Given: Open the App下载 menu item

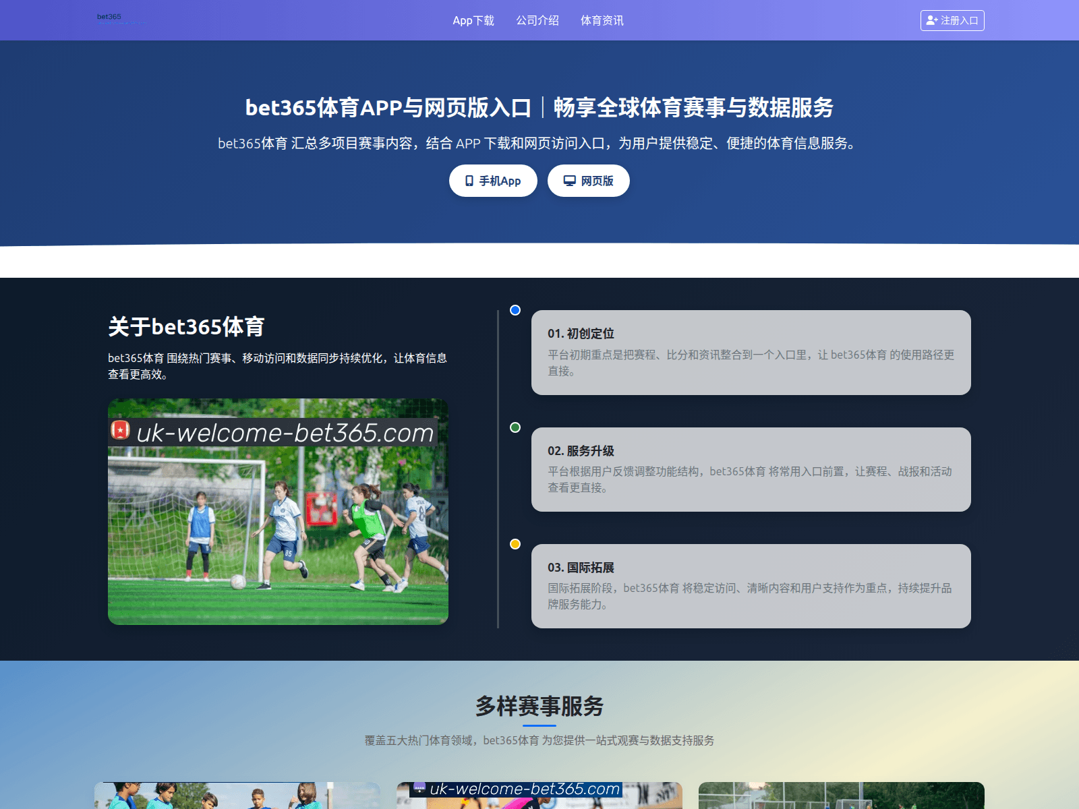Looking at the screenshot, I should click(x=473, y=20).
